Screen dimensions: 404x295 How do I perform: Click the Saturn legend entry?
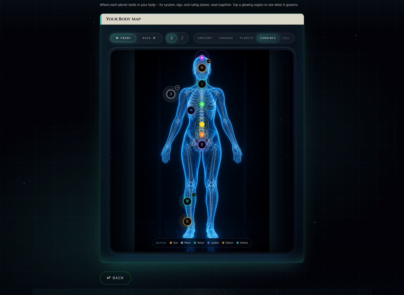(x=228, y=243)
